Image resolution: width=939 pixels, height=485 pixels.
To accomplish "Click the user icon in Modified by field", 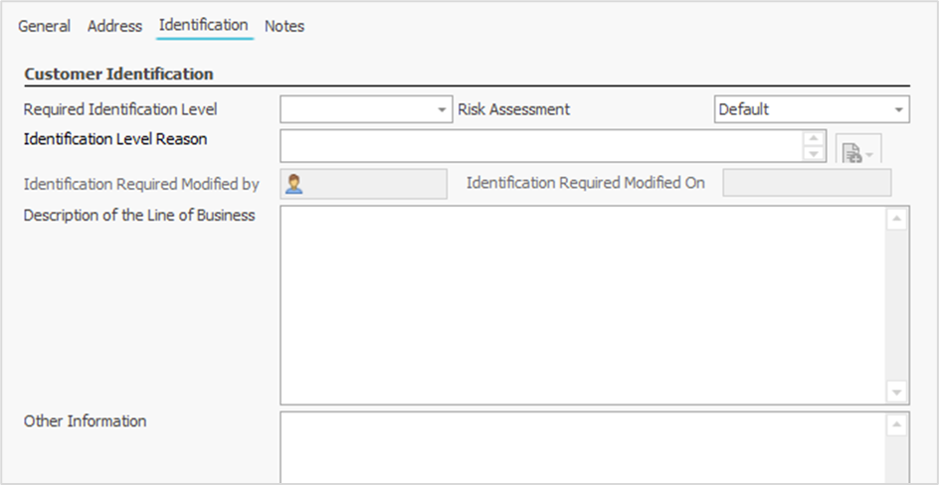I will 294,184.
